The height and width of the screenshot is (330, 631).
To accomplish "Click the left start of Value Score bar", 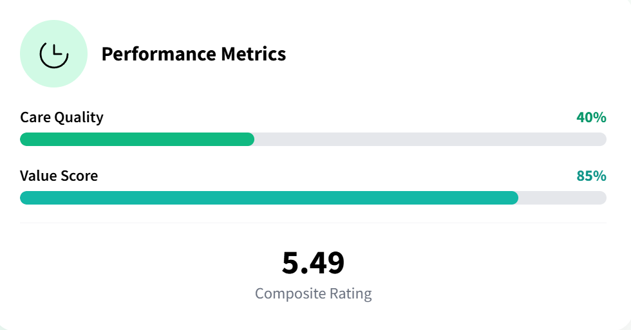I will point(24,197).
